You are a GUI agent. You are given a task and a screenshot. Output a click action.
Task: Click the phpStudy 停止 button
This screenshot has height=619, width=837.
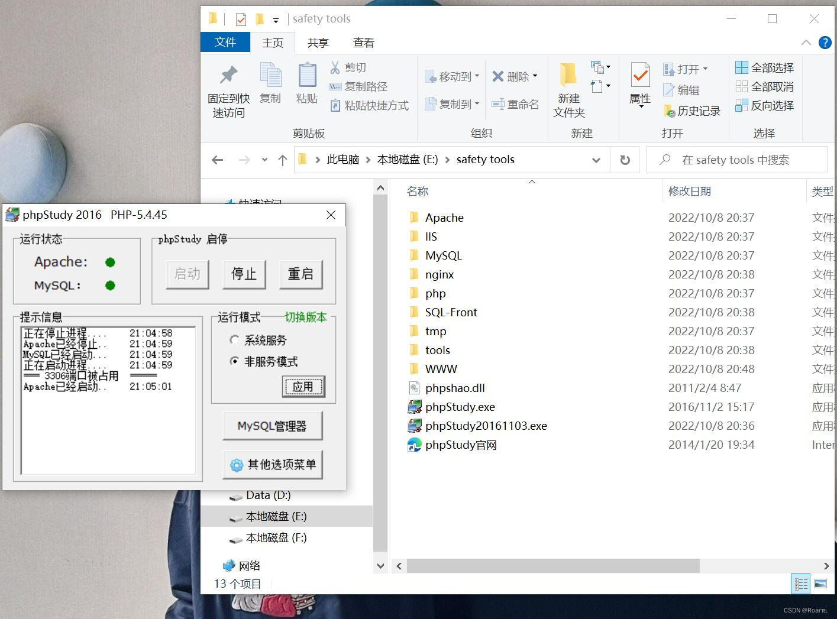click(x=244, y=274)
